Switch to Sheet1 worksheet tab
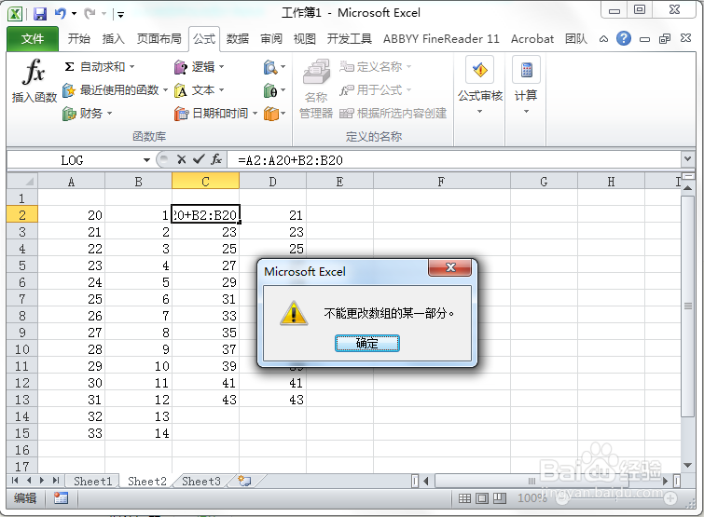Viewport: 704px width, 517px height. (92, 481)
